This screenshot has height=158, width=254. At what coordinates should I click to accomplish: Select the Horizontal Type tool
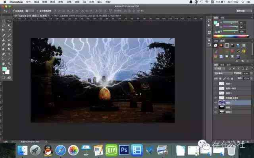9,54
